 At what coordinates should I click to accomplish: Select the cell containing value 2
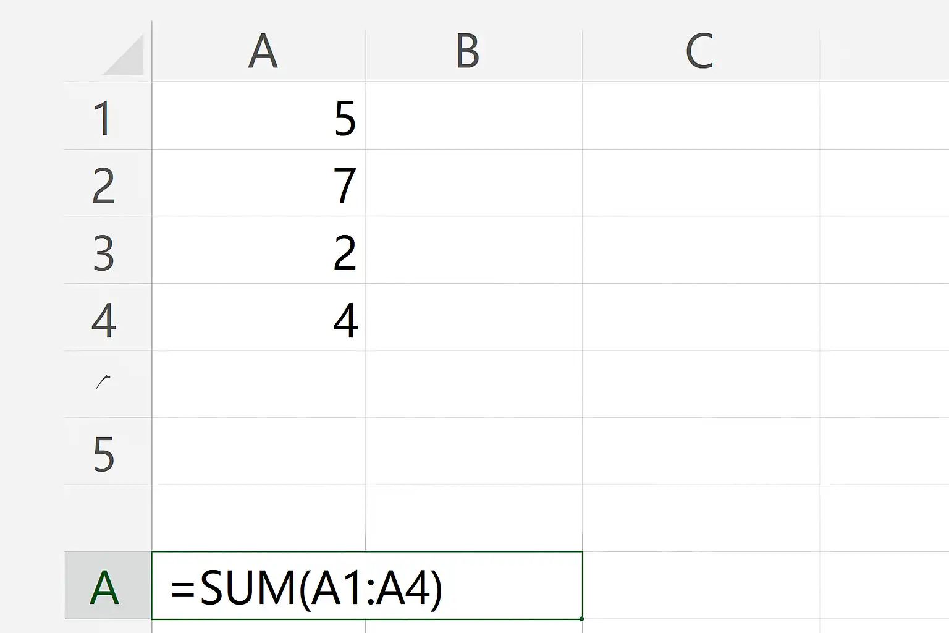pos(259,250)
